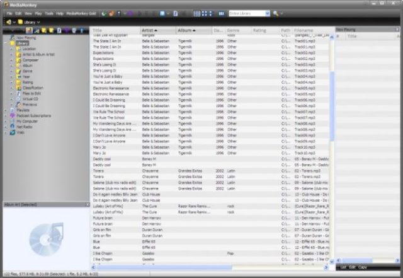Expand the Artist & Album Artist node
Image resolution: width=403 pixels, height=278 pixels.
[11, 55]
